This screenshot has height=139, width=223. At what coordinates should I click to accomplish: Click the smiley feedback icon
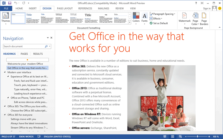click(220, 9)
